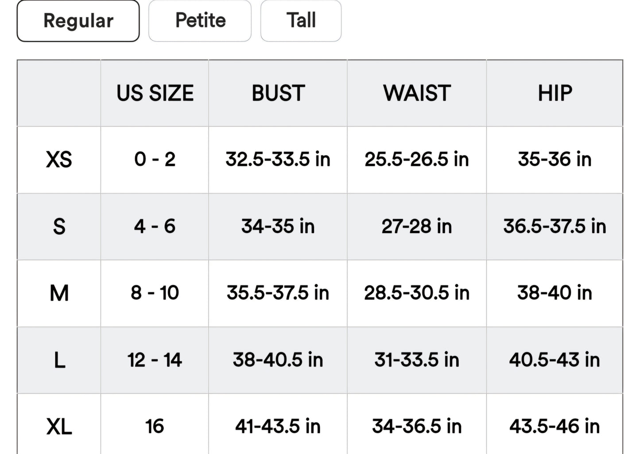This screenshot has height=454, width=640.
Task: Click the 38-40.5 in bust cell
Action: coord(278,360)
